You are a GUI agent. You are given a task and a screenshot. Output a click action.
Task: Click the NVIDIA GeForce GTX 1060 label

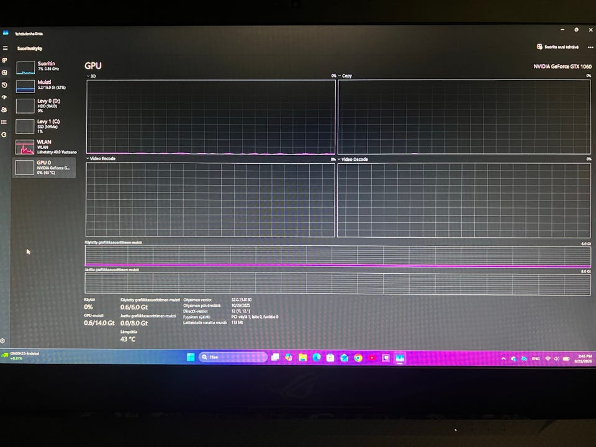[x=562, y=66]
